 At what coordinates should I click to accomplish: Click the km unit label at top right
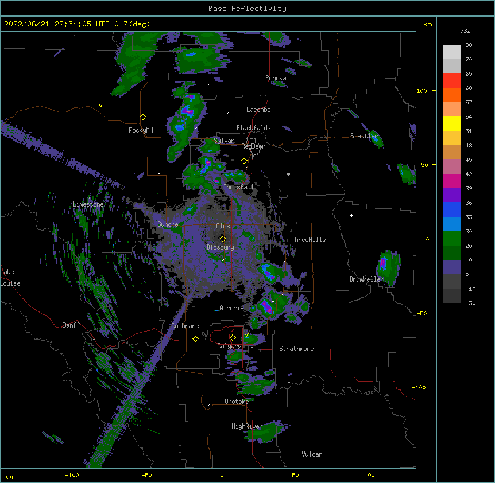pos(427,24)
